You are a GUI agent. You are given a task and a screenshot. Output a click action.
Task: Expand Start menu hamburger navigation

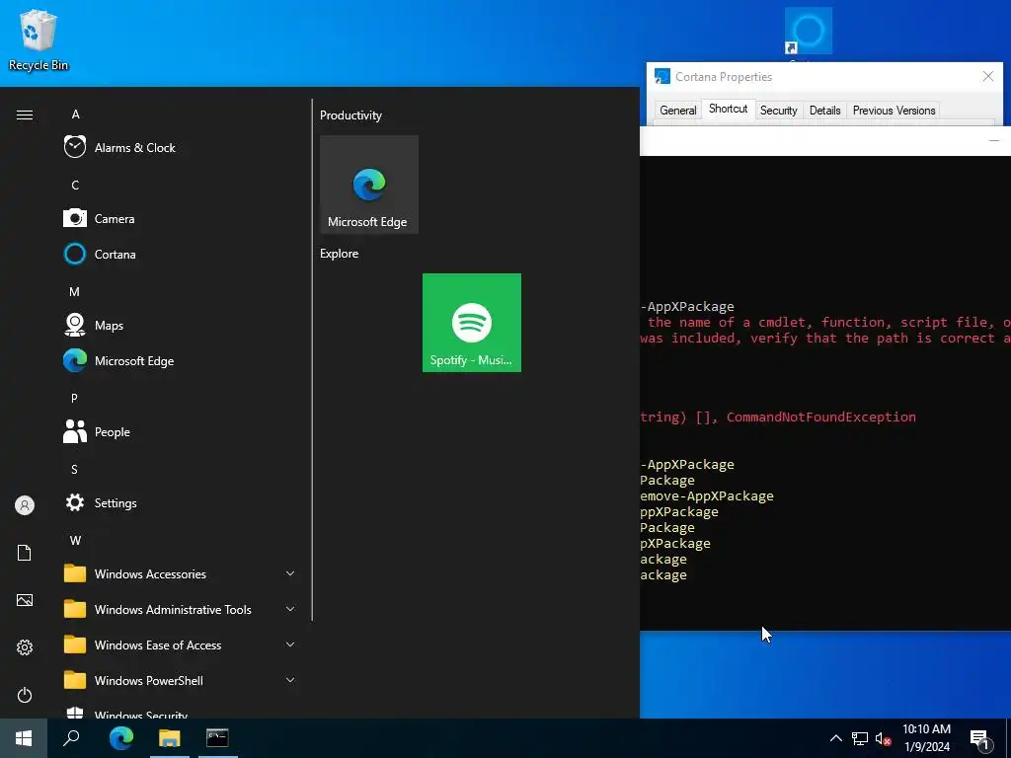coord(25,114)
